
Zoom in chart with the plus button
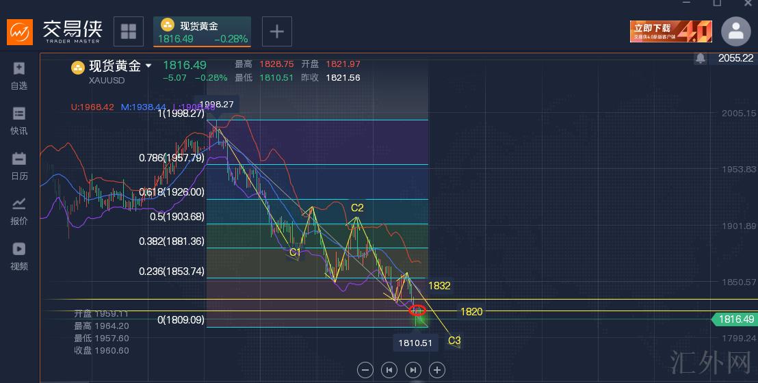tap(436, 370)
